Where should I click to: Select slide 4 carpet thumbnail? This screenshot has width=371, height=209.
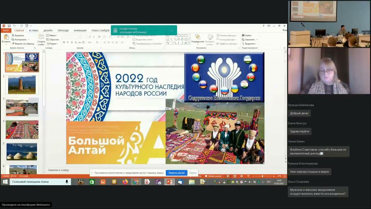22,129
